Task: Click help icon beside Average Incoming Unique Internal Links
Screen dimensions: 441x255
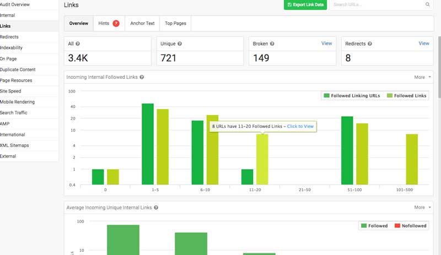Action: click(157, 208)
